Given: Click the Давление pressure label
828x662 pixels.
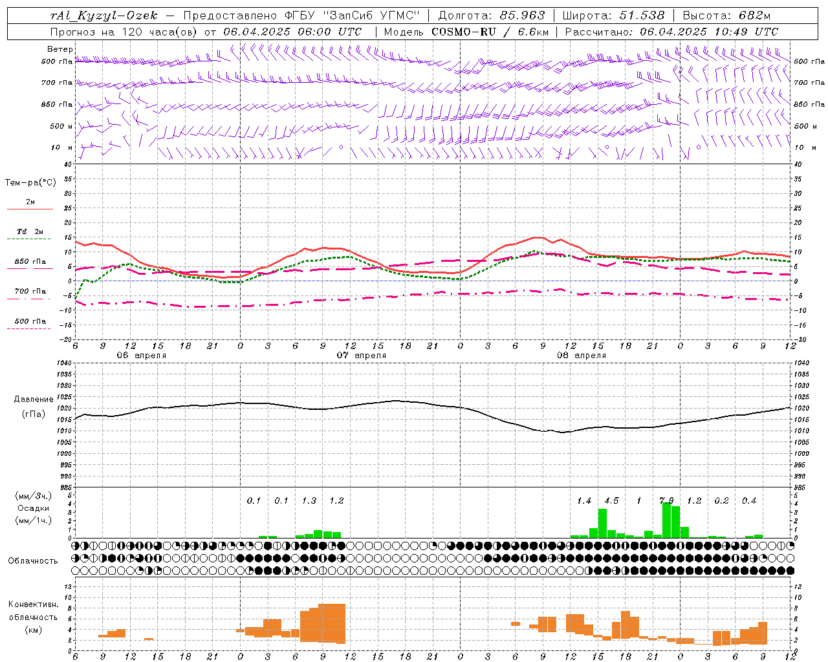Looking at the screenshot, I should click(34, 400).
